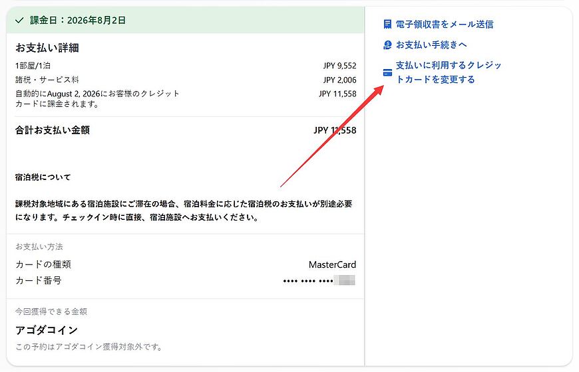Click the お支払い方法 section label
This screenshot has height=372, width=579.
coord(39,246)
